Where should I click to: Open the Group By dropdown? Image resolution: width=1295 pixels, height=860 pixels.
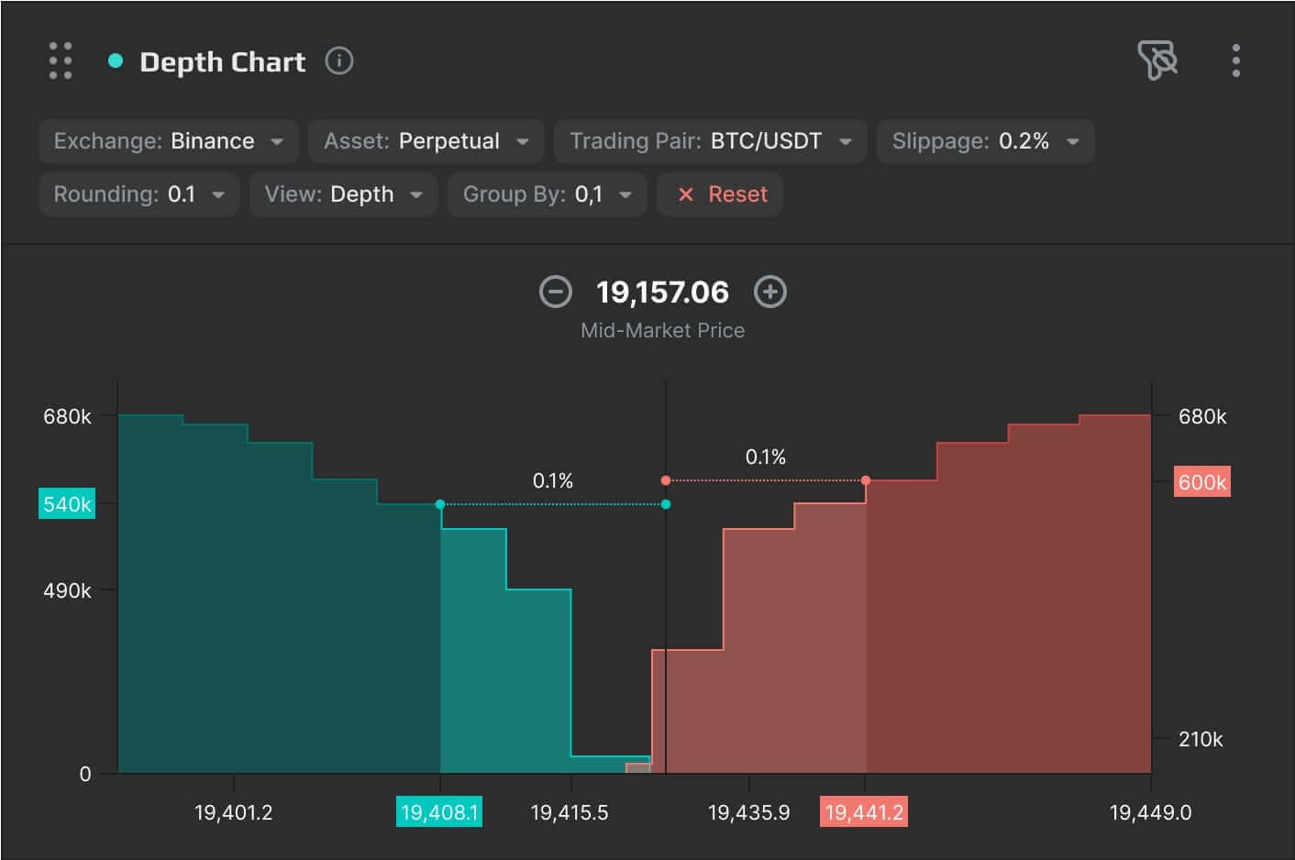pos(547,194)
